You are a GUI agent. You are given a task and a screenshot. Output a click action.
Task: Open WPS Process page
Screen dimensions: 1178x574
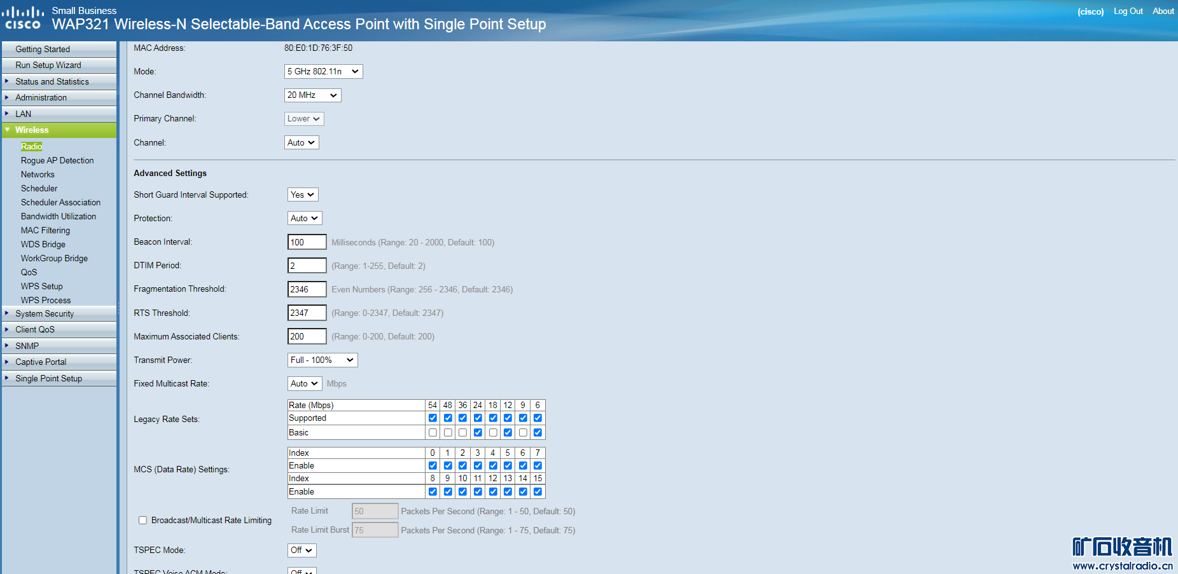pos(46,300)
